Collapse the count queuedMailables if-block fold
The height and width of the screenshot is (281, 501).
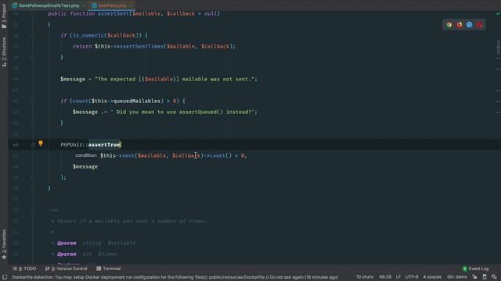(33, 101)
